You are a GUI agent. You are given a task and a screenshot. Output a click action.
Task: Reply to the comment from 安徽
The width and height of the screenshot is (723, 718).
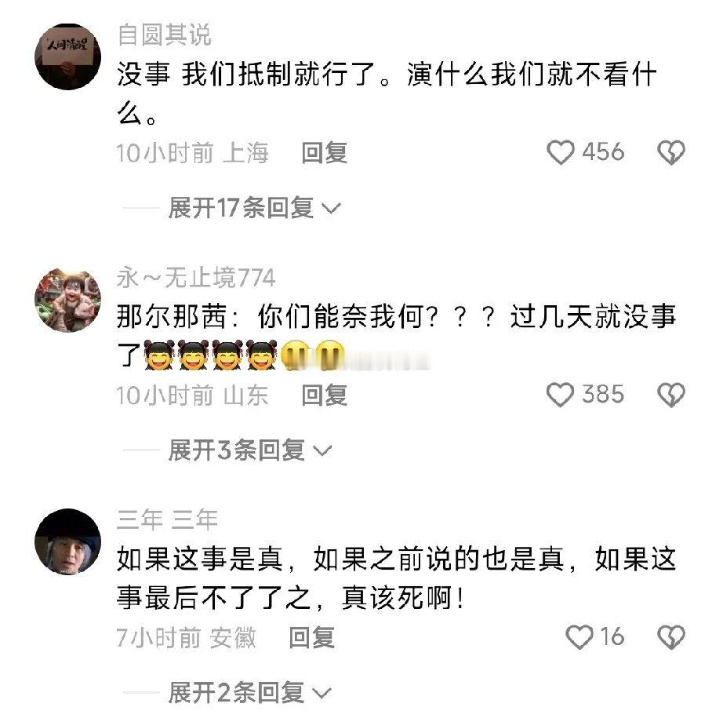click(x=311, y=638)
